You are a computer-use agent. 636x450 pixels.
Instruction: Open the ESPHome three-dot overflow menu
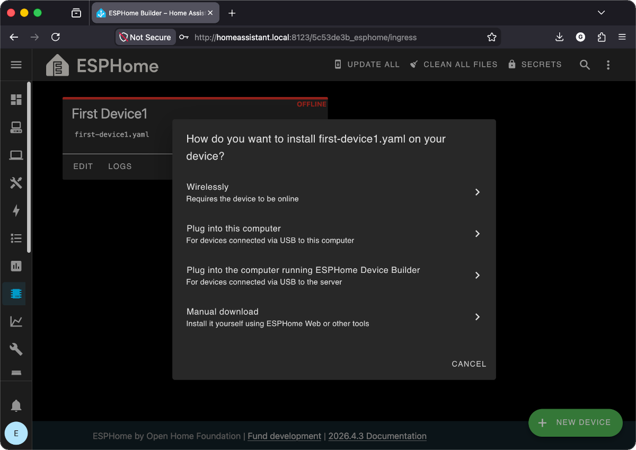click(608, 65)
